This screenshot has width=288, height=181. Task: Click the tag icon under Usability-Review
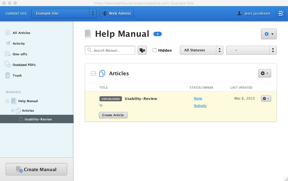(101, 105)
